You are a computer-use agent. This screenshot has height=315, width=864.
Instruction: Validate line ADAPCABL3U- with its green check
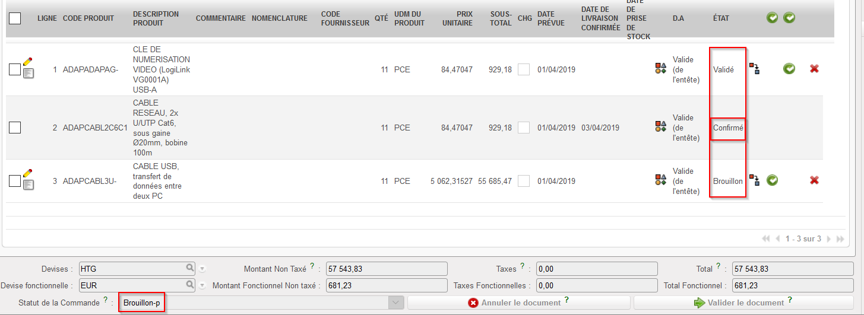pyautogui.click(x=772, y=180)
